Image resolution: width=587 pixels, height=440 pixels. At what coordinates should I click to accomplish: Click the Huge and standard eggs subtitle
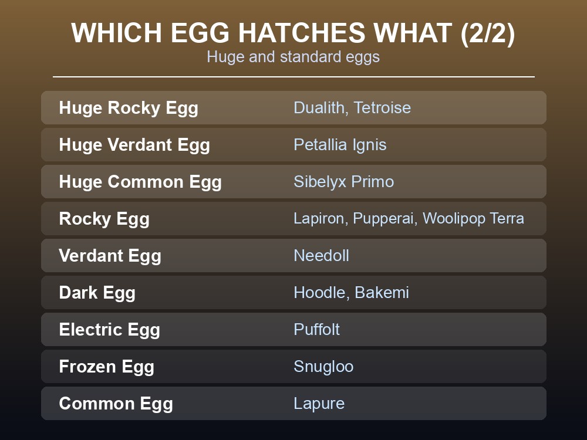point(293,57)
